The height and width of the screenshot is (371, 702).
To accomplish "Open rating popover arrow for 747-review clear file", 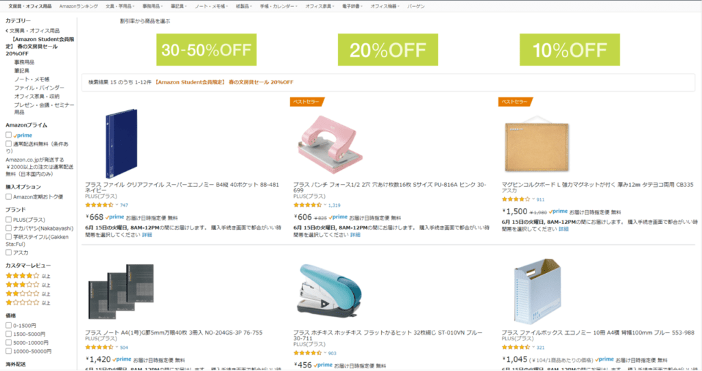I will (116, 205).
